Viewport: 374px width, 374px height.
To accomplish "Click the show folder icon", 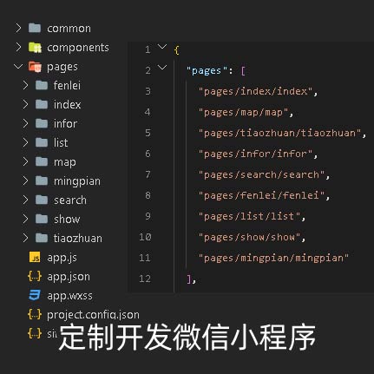I will [42, 219].
